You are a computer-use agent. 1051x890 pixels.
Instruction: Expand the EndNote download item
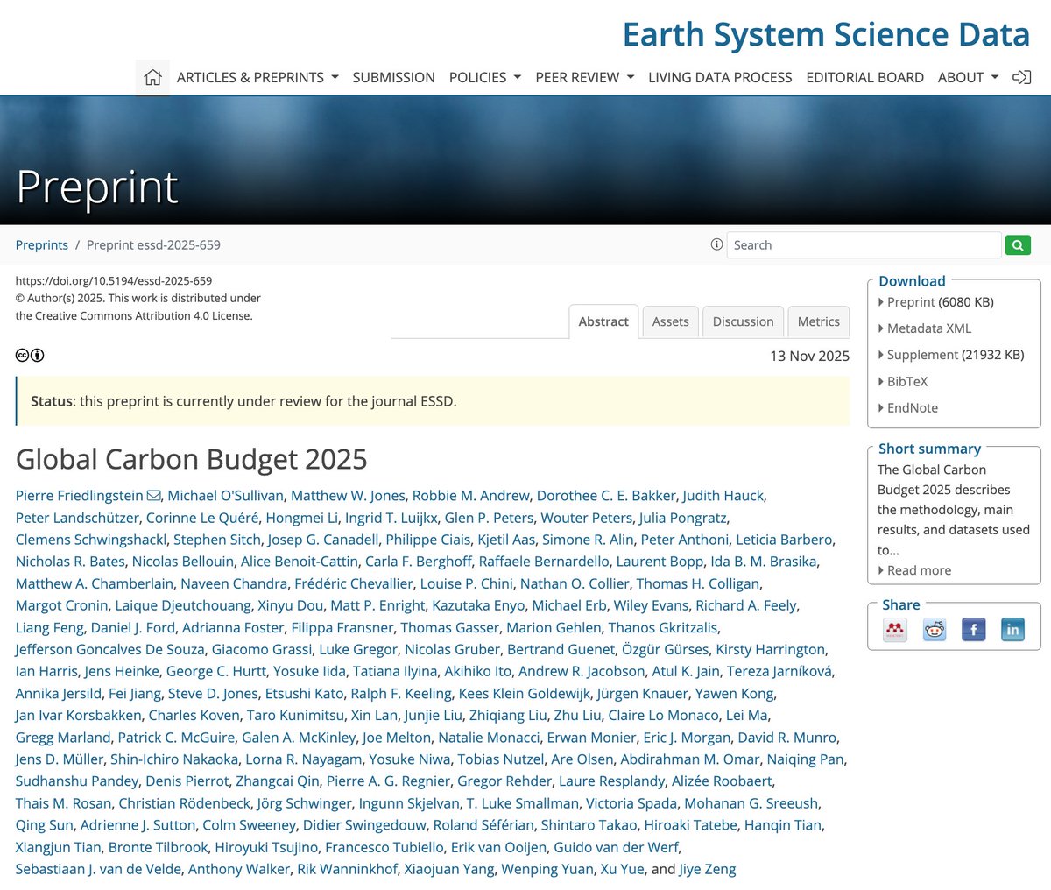tap(908, 408)
